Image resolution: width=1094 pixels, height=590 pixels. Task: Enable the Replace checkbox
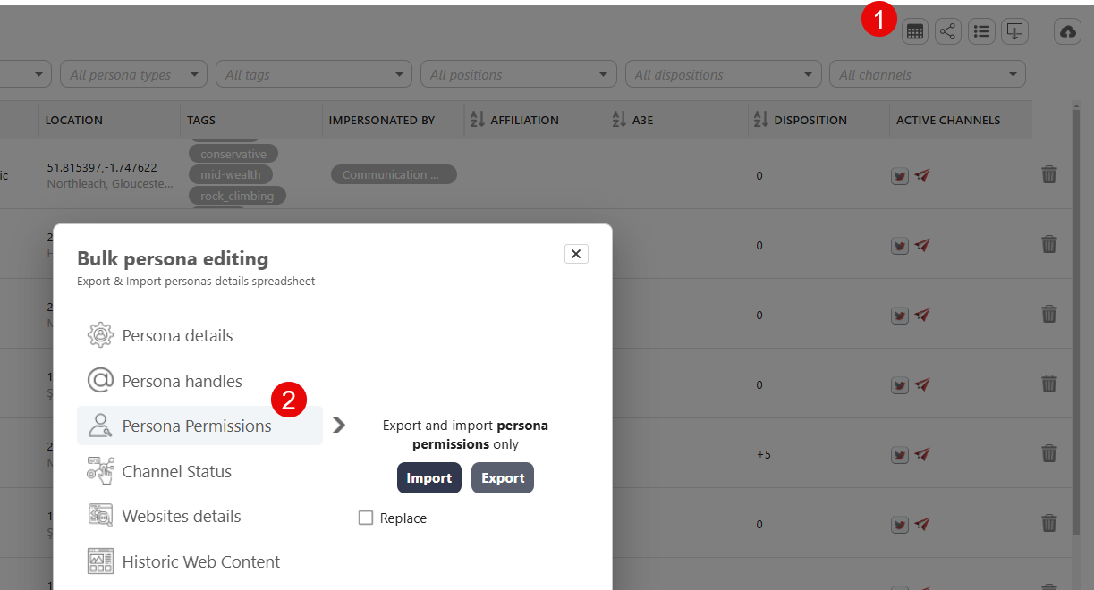click(366, 518)
